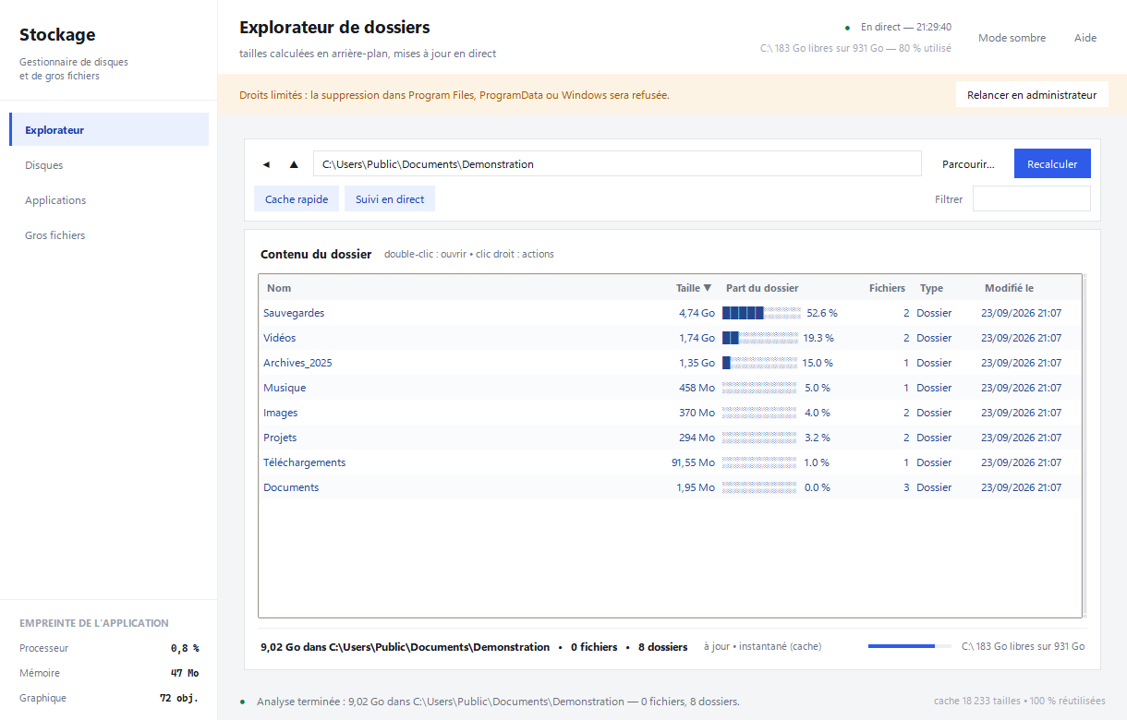This screenshot has width=1127, height=720.
Task: Click the 91,55 Mo size value
Action: (693, 462)
